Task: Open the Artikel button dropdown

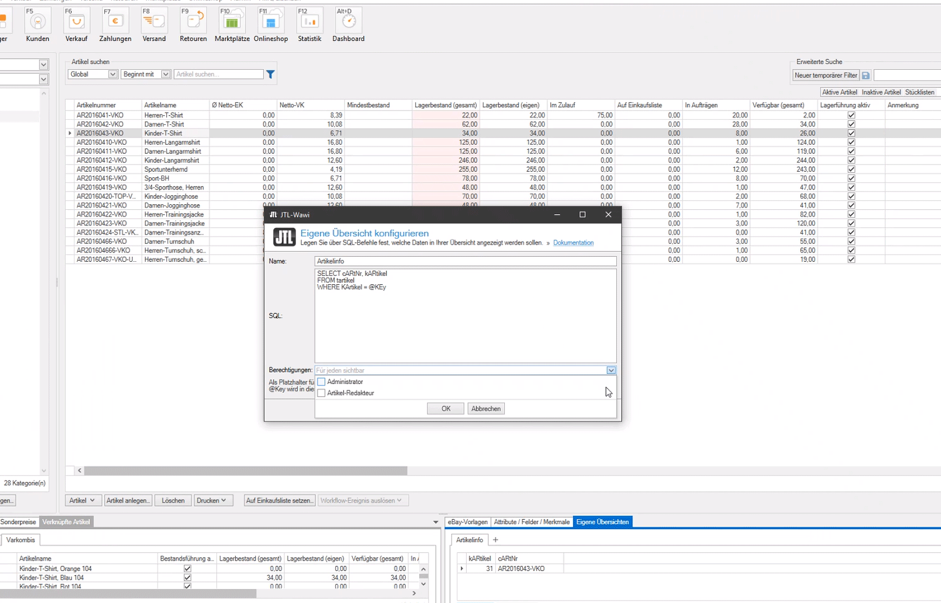Action: click(x=83, y=500)
